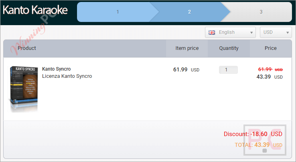Click the Kanto Syncro box thumbnail

pyautogui.click(x=23, y=89)
